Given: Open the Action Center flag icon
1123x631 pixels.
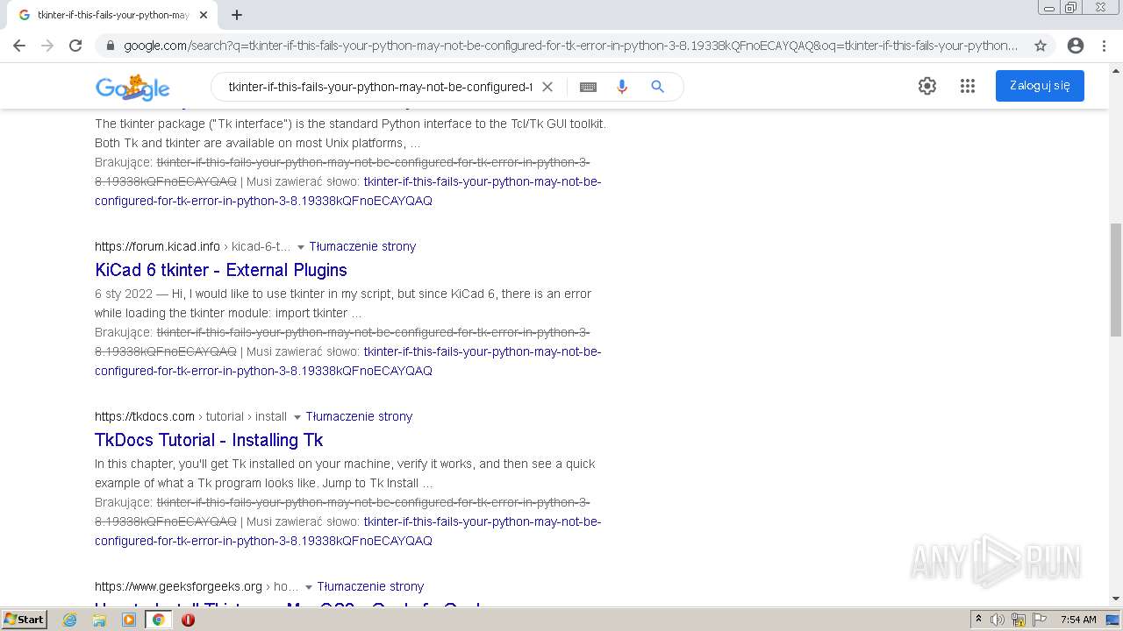Looking at the screenshot, I should pyautogui.click(x=1040, y=620).
